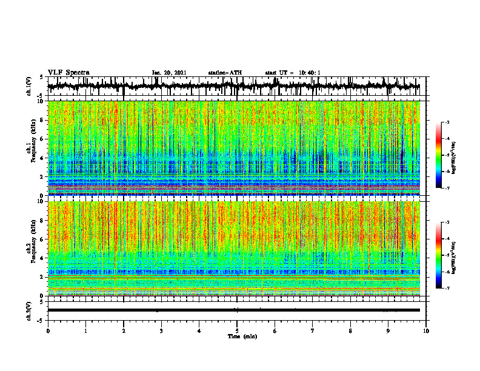
Task: Click the "8" tick on ch.1 frequency axis
Action: point(42,120)
